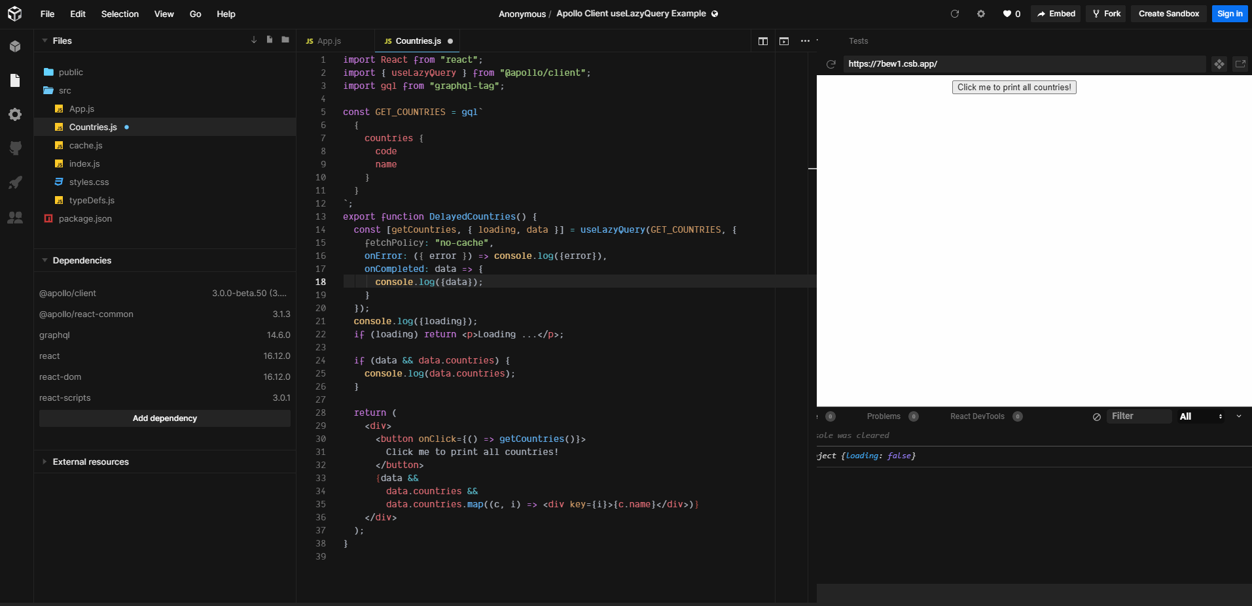Image resolution: width=1252 pixels, height=606 pixels.
Task: Open the Edit menu
Action: pyautogui.click(x=78, y=14)
